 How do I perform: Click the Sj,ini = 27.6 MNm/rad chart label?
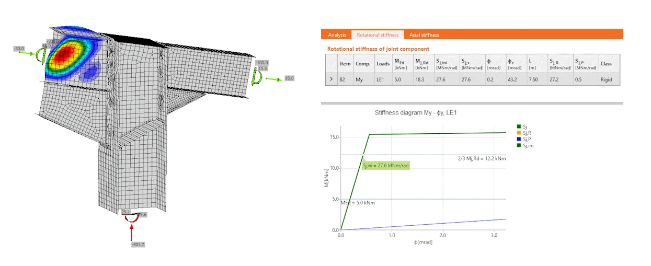(x=386, y=165)
